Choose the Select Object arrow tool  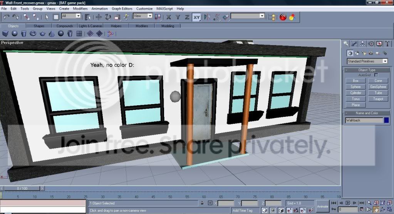(47, 17)
